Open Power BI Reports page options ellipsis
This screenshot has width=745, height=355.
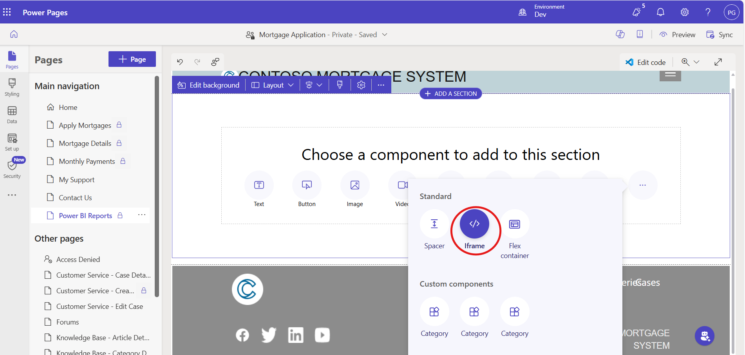point(142,215)
